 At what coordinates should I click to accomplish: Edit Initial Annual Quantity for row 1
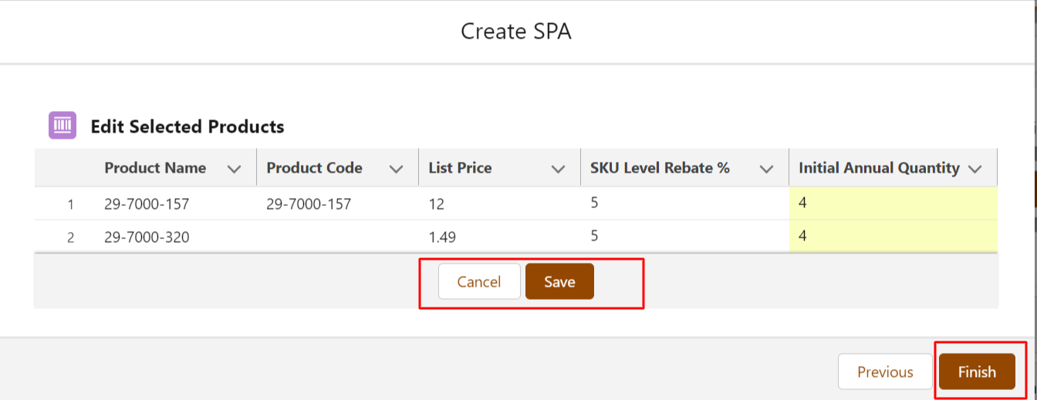click(x=893, y=203)
